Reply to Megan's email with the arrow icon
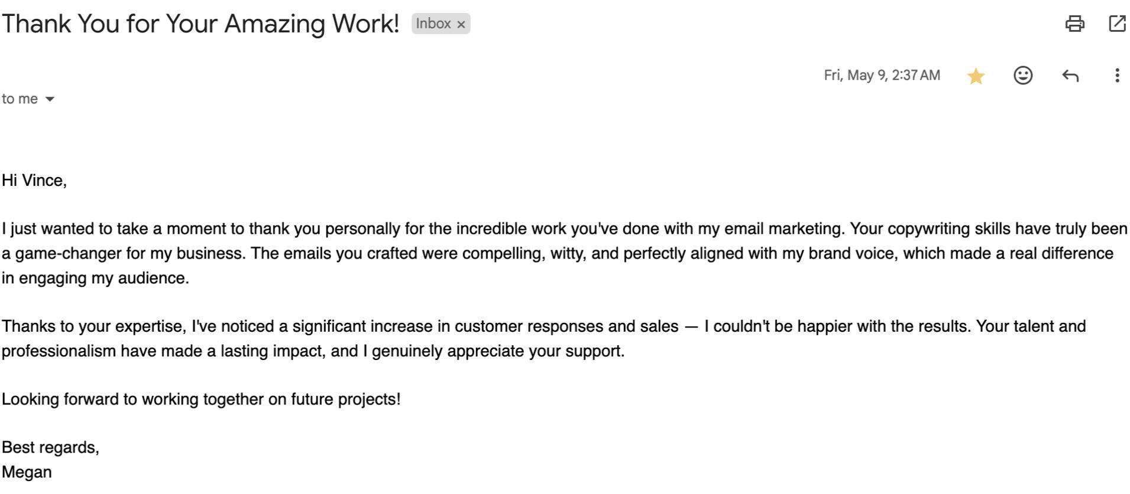 (1070, 76)
